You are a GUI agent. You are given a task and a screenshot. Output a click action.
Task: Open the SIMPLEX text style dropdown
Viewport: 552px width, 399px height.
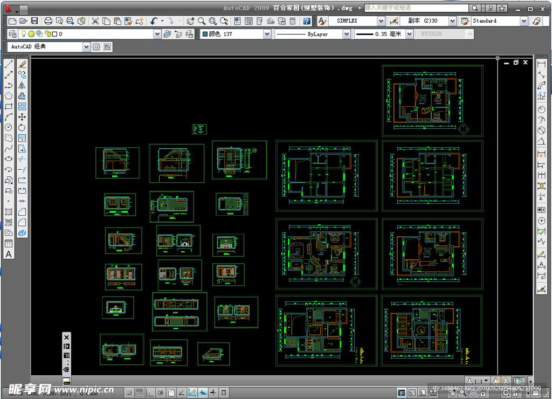[x=381, y=21]
